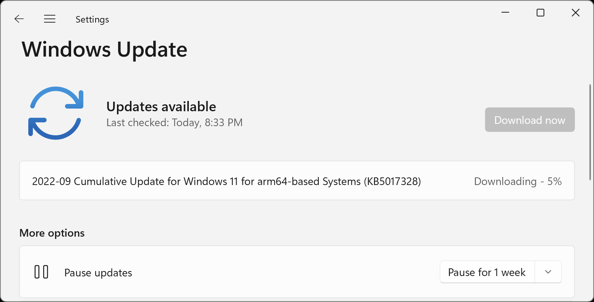This screenshot has width=594, height=302.
Task: Click the Windows Update page title
Action: [104, 49]
